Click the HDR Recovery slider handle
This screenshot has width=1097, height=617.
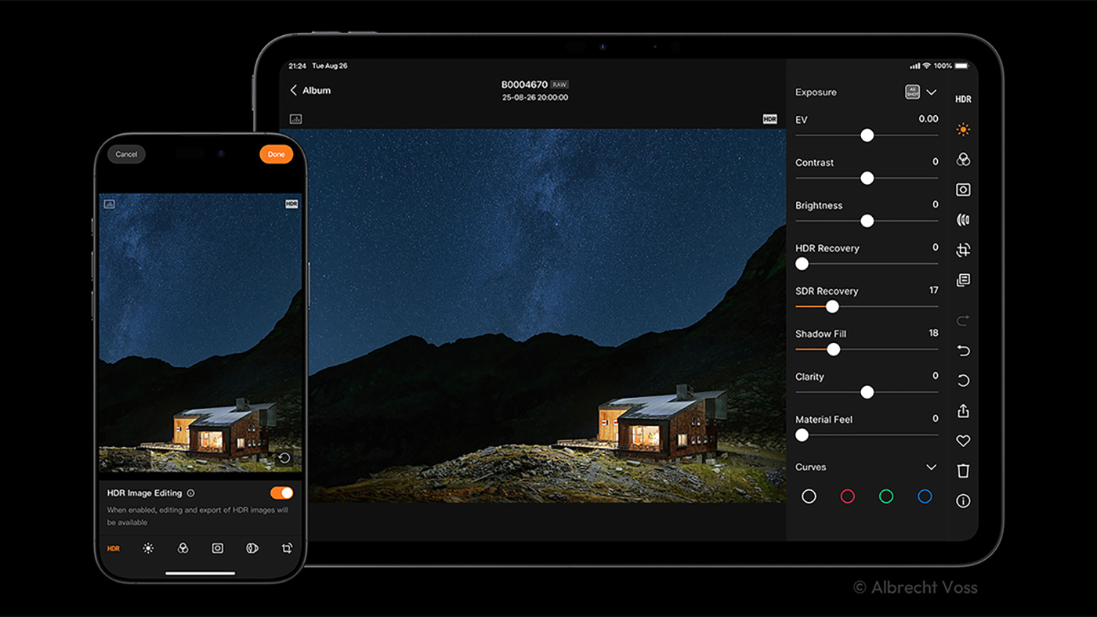coord(802,264)
